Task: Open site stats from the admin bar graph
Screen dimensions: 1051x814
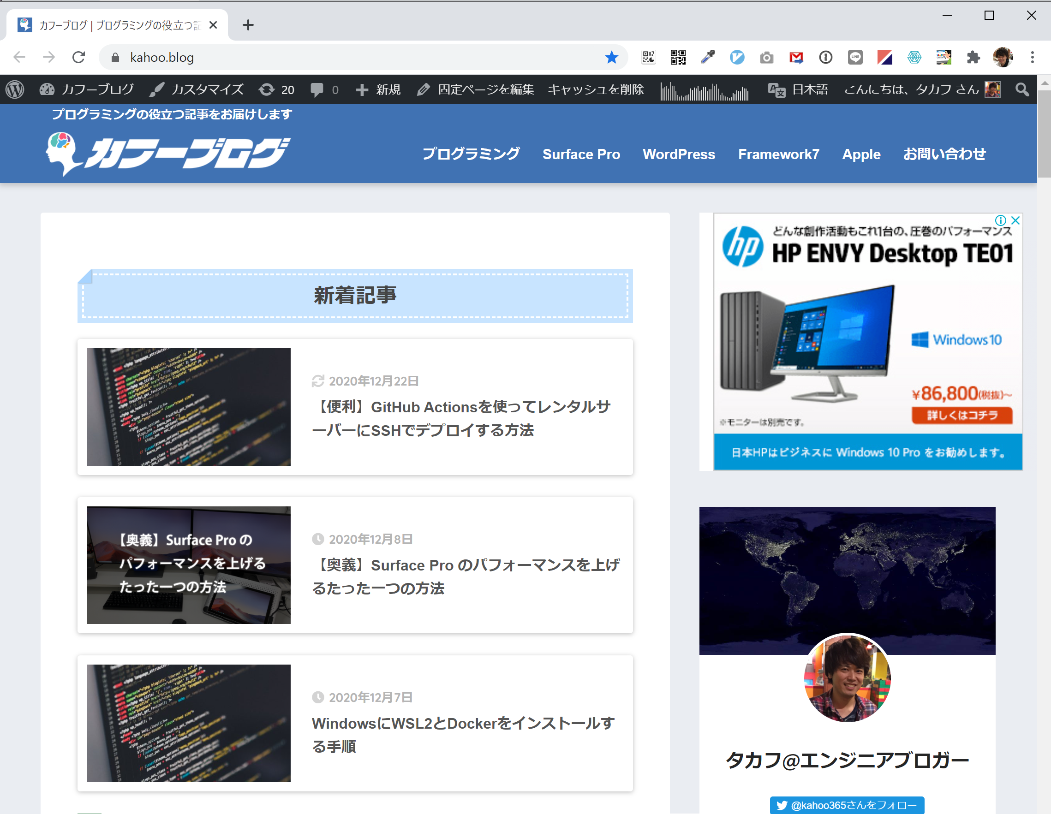Action: click(x=704, y=90)
